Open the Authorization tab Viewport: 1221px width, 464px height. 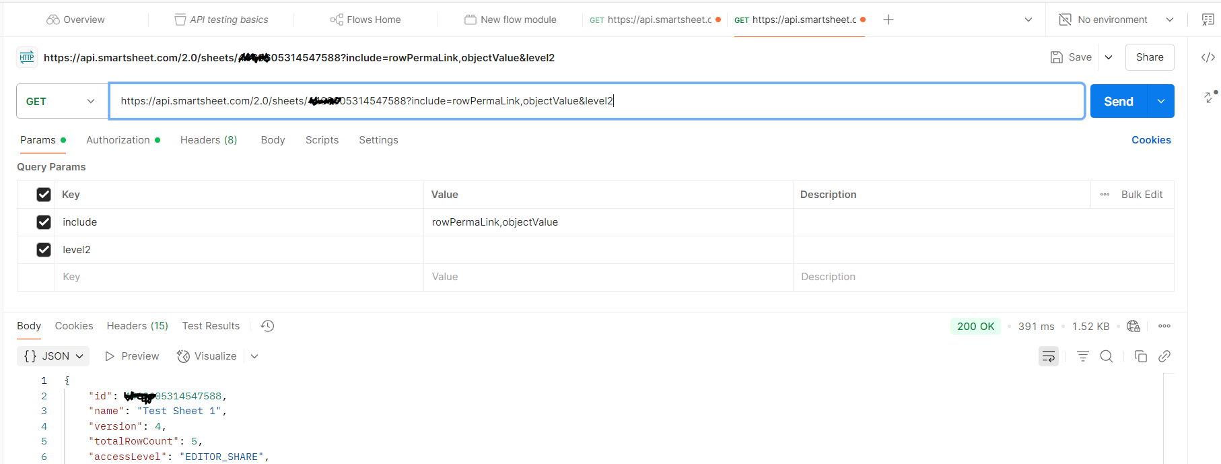123,140
